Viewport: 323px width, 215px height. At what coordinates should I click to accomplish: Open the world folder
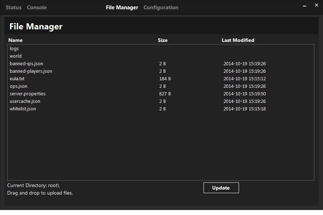pos(16,56)
